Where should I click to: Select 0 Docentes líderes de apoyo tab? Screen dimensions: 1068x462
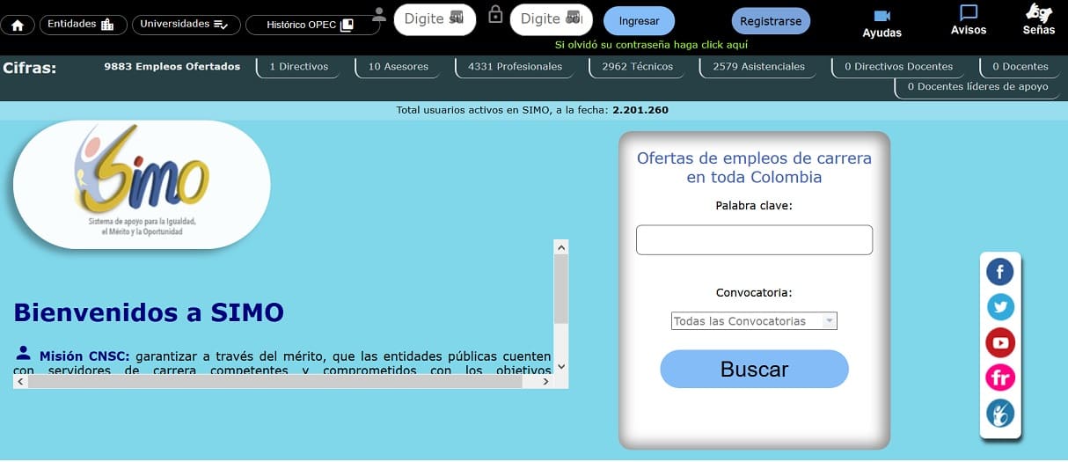[977, 87]
